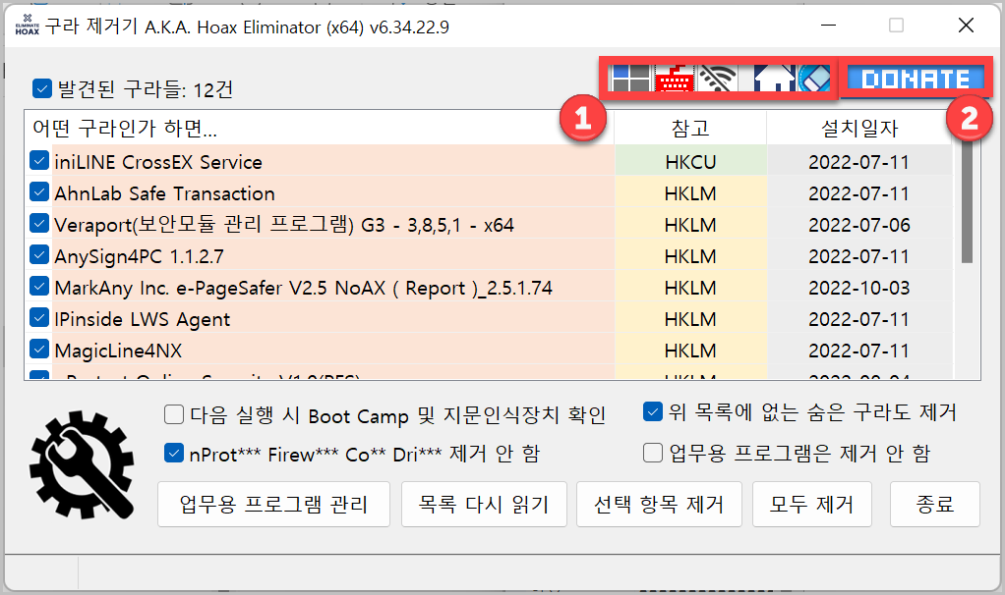This screenshot has height=595, width=1005.
Task: Toggle 위 목록에 없는 숨은 구라도 제거 checkbox
Action: [x=653, y=411]
